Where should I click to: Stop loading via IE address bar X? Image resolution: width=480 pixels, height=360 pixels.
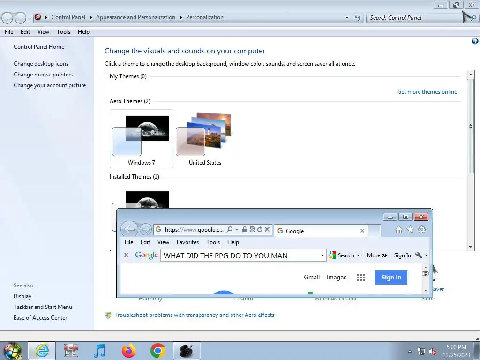(267, 229)
